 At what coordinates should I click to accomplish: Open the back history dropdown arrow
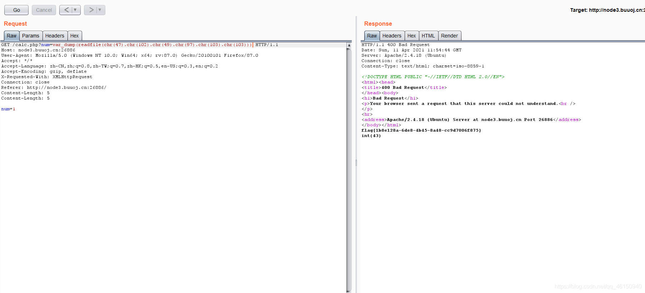pos(75,10)
